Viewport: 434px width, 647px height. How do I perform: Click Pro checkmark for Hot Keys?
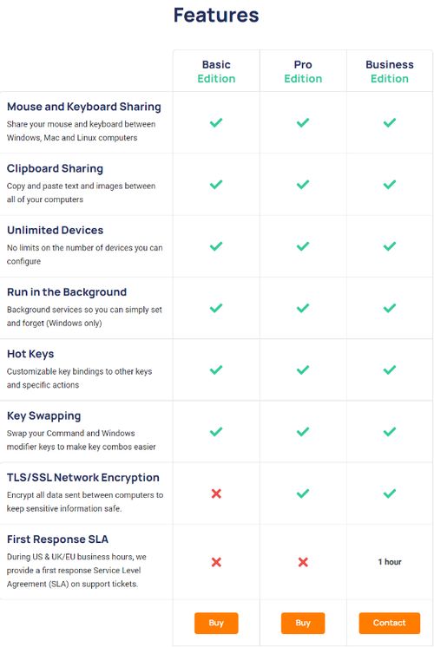(303, 369)
